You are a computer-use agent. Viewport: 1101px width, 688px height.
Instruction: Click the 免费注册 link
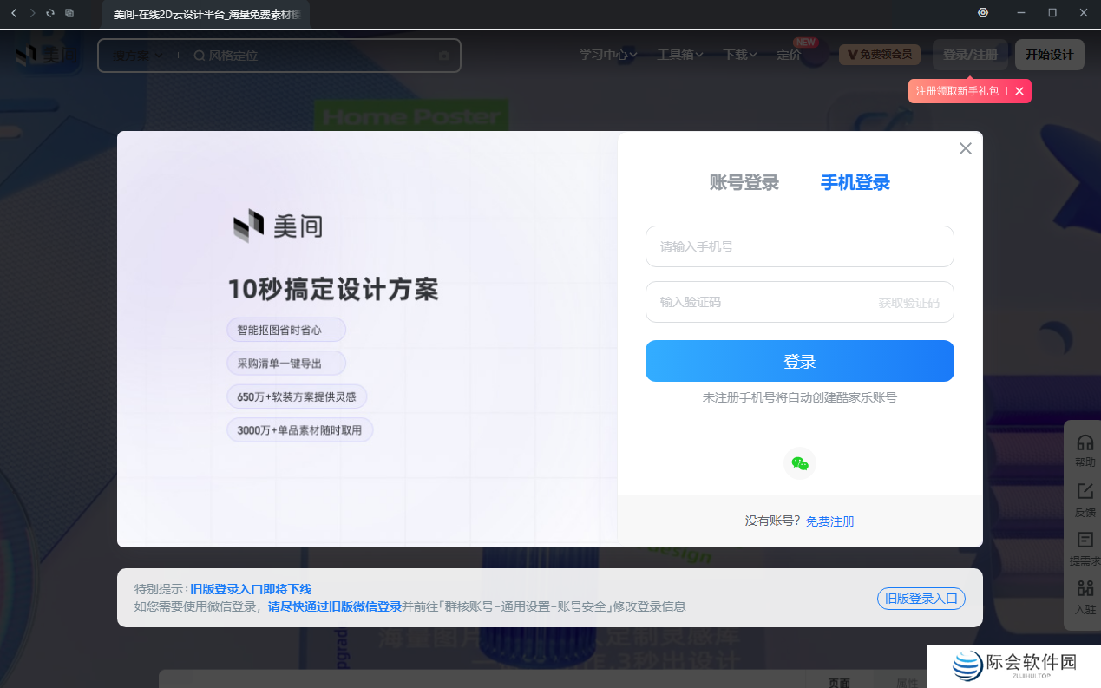[829, 521]
